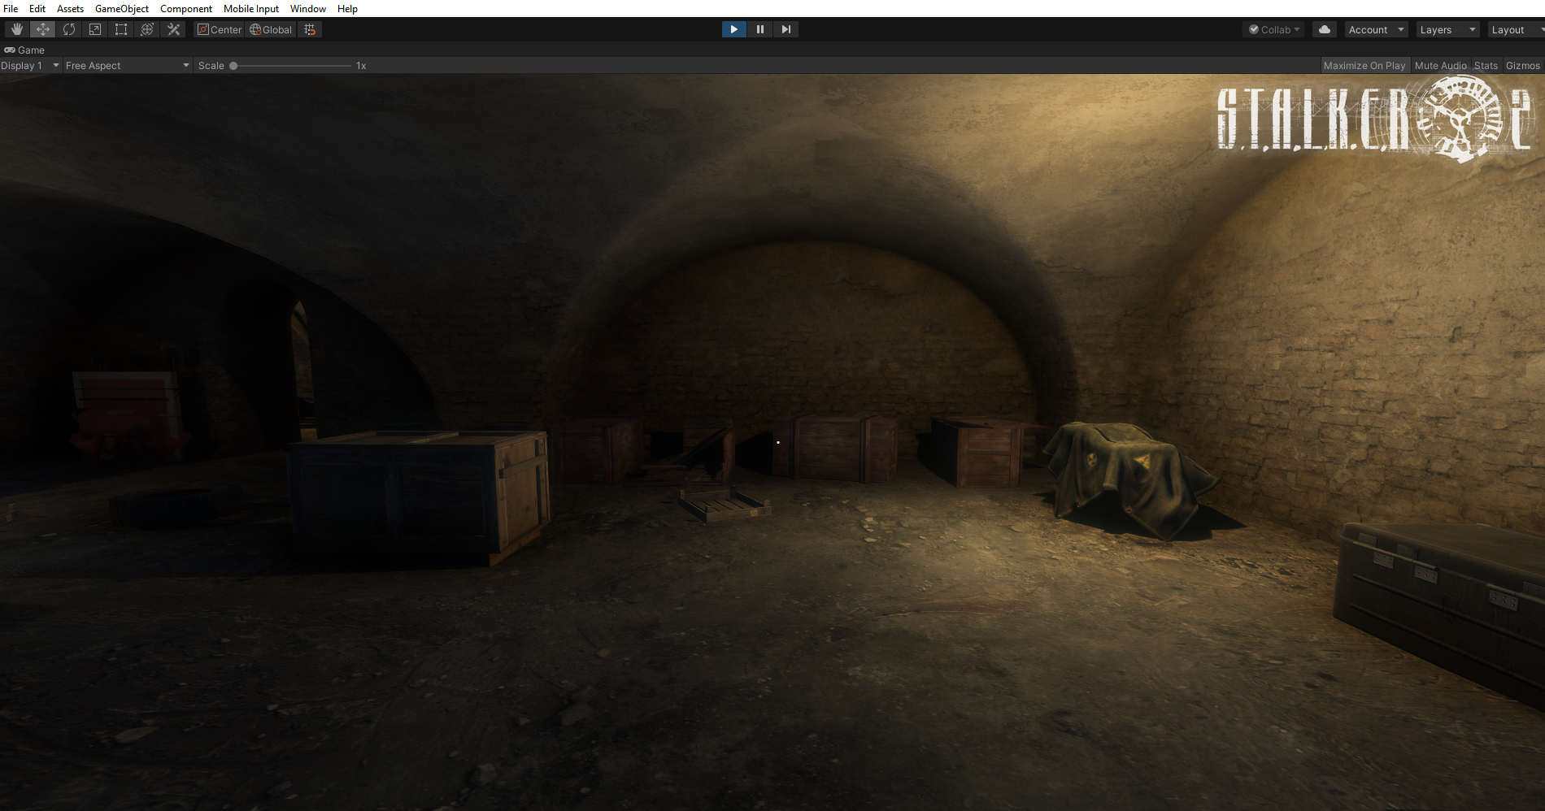
Task: Select the Transform tool
Action: point(147,29)
